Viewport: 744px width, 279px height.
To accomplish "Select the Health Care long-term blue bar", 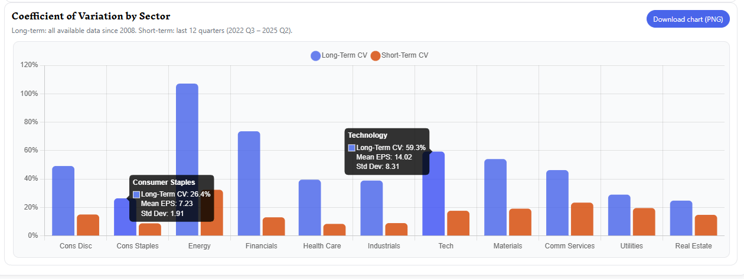I will [x=310, y=207].
